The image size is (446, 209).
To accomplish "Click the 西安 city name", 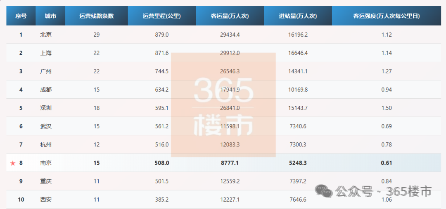I will (46, 200).
